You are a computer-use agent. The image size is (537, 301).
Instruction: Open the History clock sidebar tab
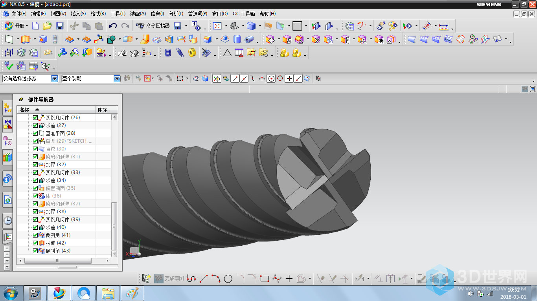tap(7, 221)
